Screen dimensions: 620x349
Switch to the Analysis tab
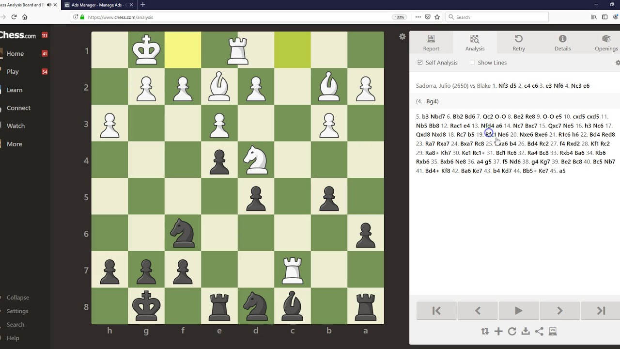click(x=475, y=43)
